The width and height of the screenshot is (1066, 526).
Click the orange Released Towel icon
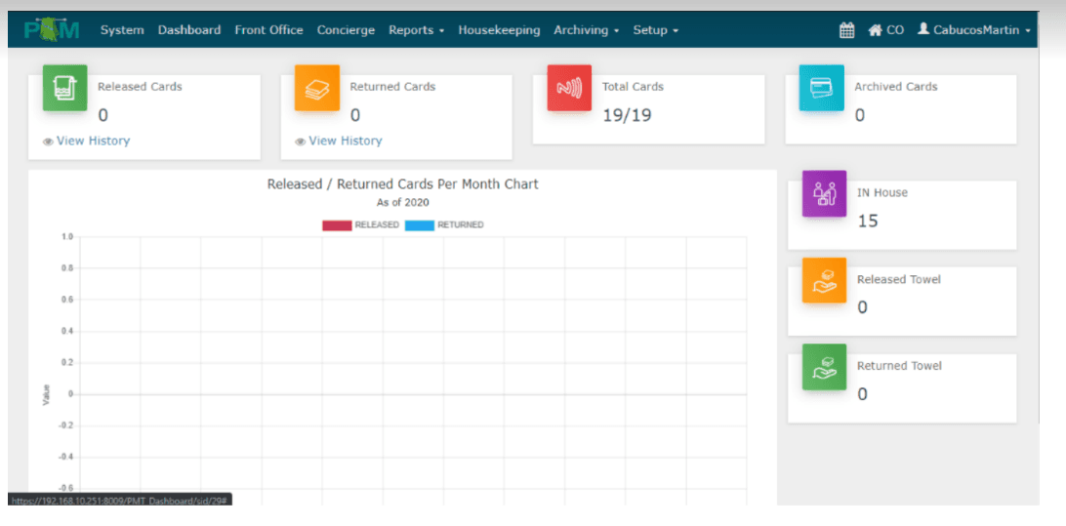[x=824, y=280]
